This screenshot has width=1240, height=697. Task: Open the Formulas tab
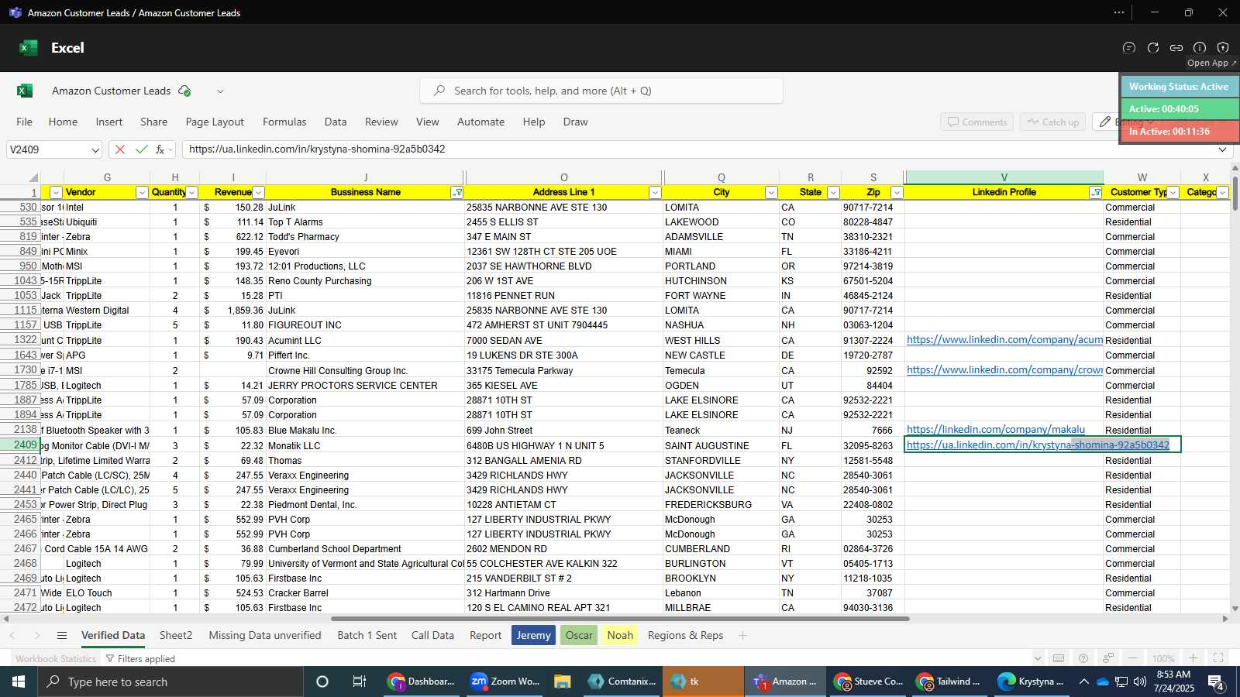284,122
